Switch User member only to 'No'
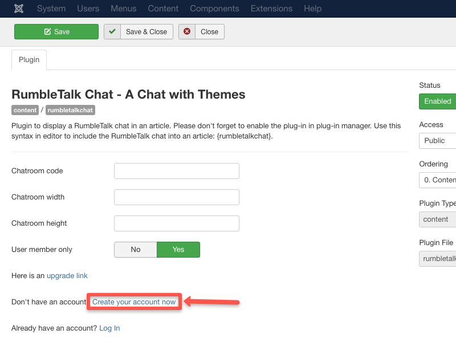This screenshot has width=456, height=342. [x=135, y=249]
